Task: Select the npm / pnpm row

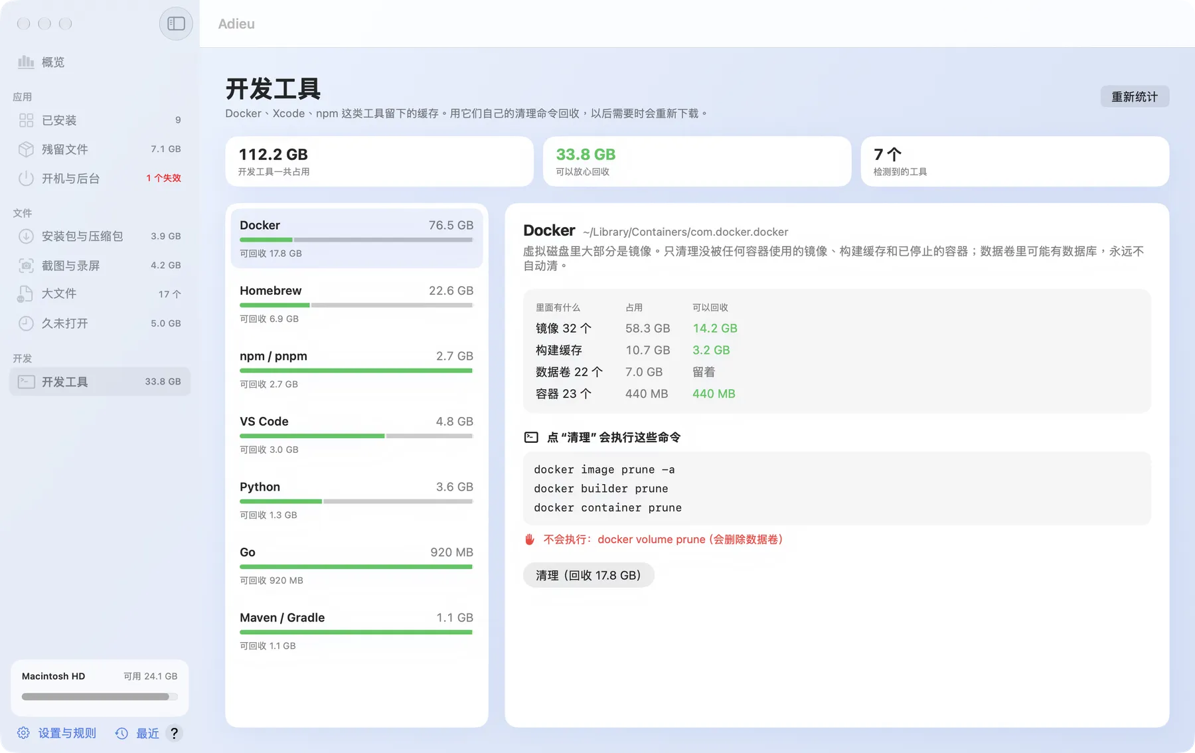Action: coord(357,369)
